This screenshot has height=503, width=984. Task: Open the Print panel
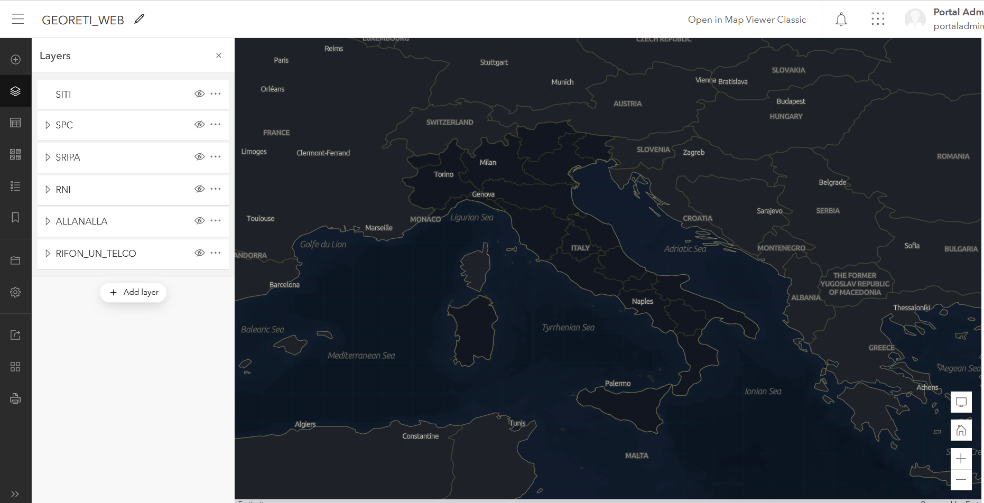(x=15, y=398)
